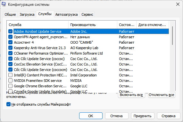
Task: Click the Нет данных manufacturer cell
Action: [x=80, y=37]
